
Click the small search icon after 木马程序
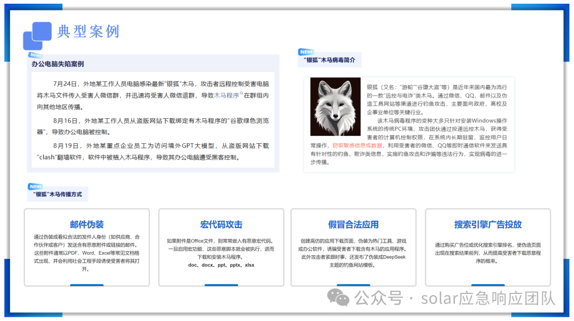241,93
